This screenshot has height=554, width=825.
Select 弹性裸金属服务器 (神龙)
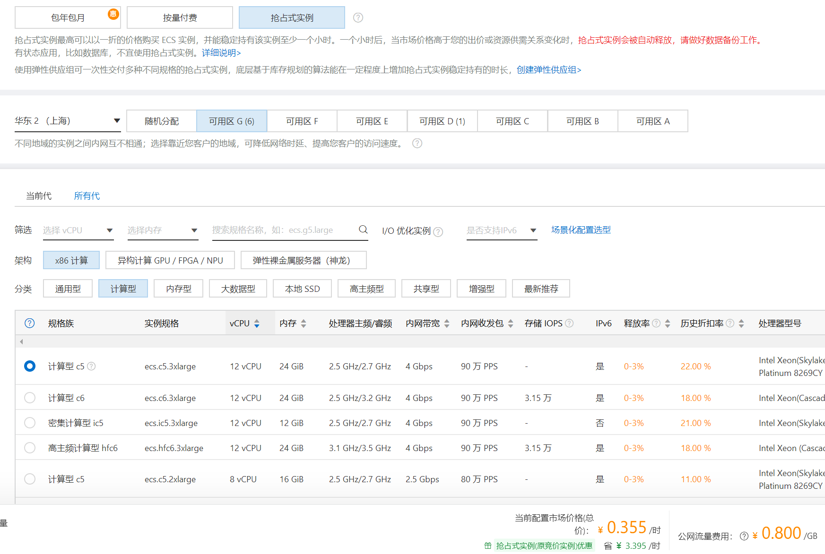click(304, 260)
